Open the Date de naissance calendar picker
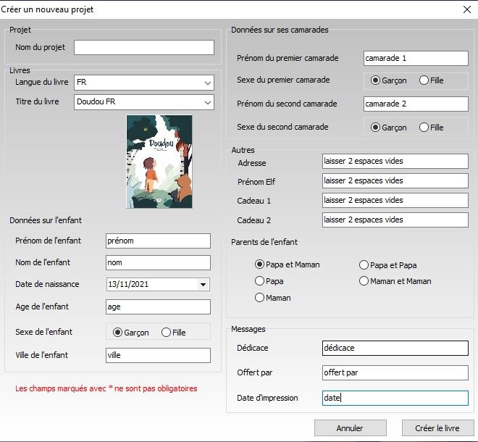Screen dimensions: 478x442 tap(203, 285)
